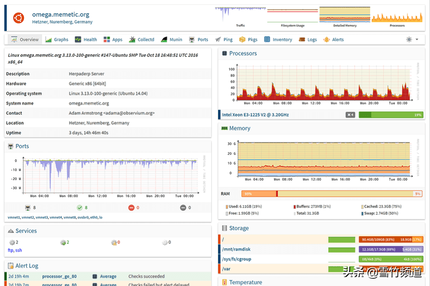Click the Ping paper plane icon
The height and width of the screenshot is (286, 430).
[218, 40]
